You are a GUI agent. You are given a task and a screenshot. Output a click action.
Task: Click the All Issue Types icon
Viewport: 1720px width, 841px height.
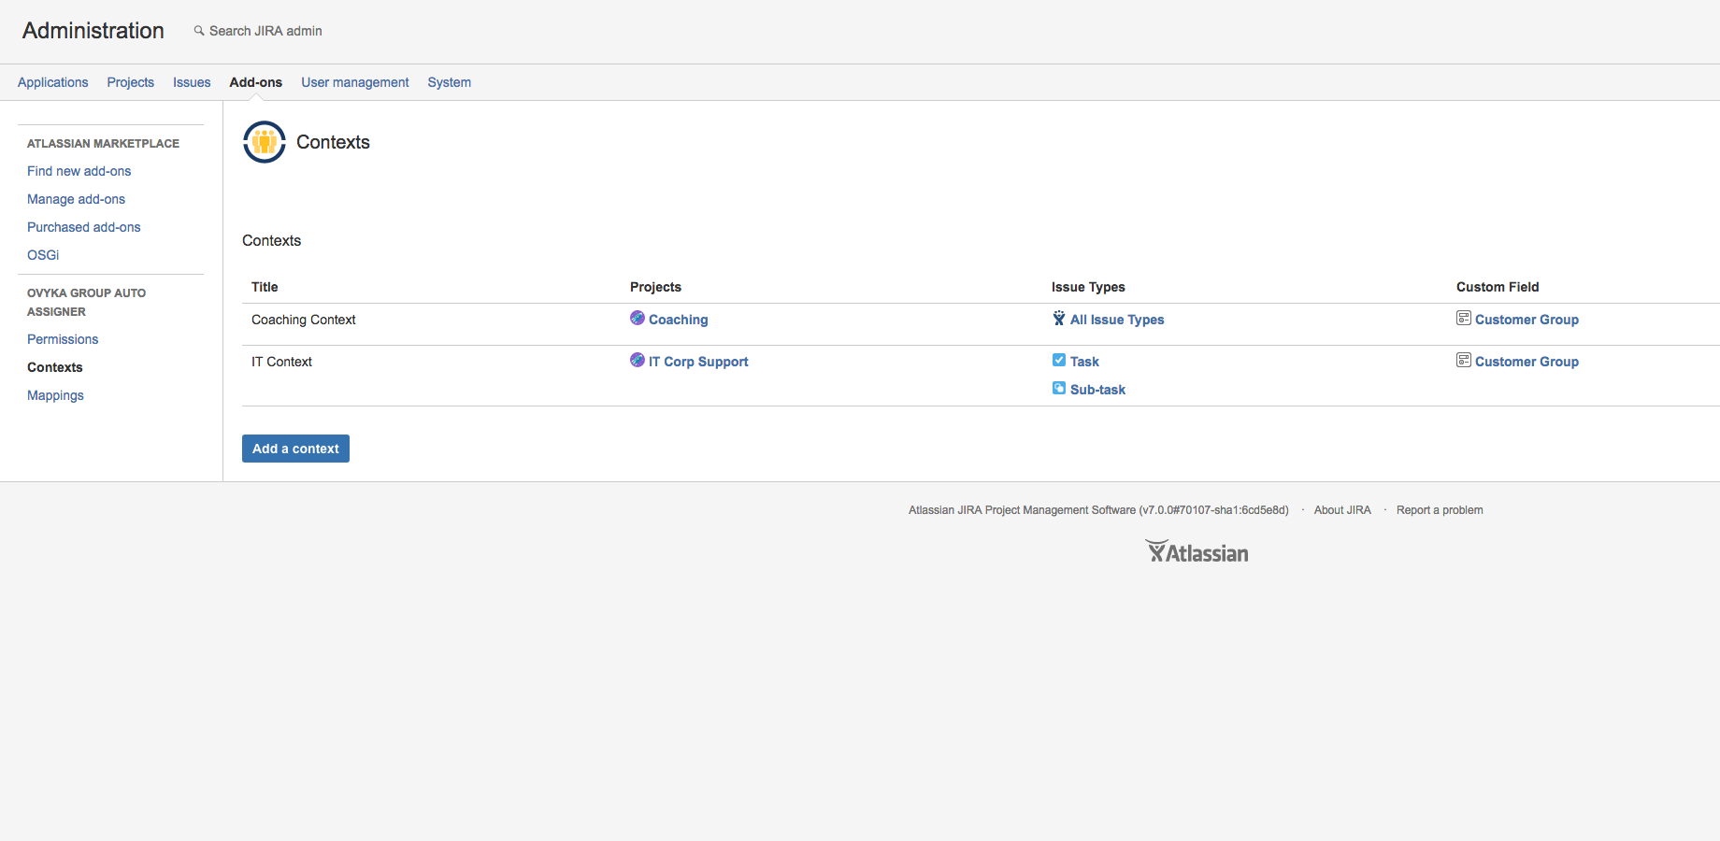1059,318
